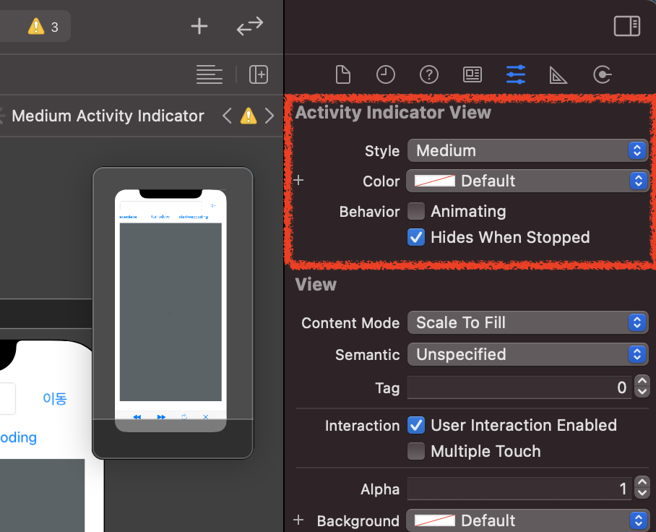Click the 이동 button in the canvas

(55, 398)
